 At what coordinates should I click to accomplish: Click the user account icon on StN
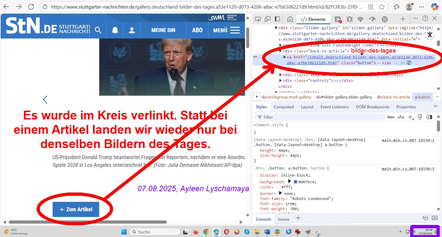132,30
